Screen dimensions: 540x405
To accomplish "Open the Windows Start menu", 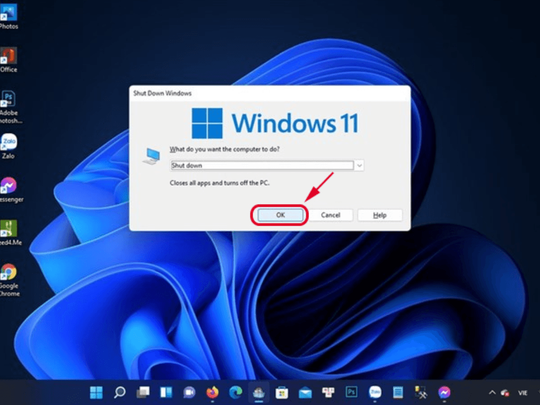I will [x=96, y=392].
